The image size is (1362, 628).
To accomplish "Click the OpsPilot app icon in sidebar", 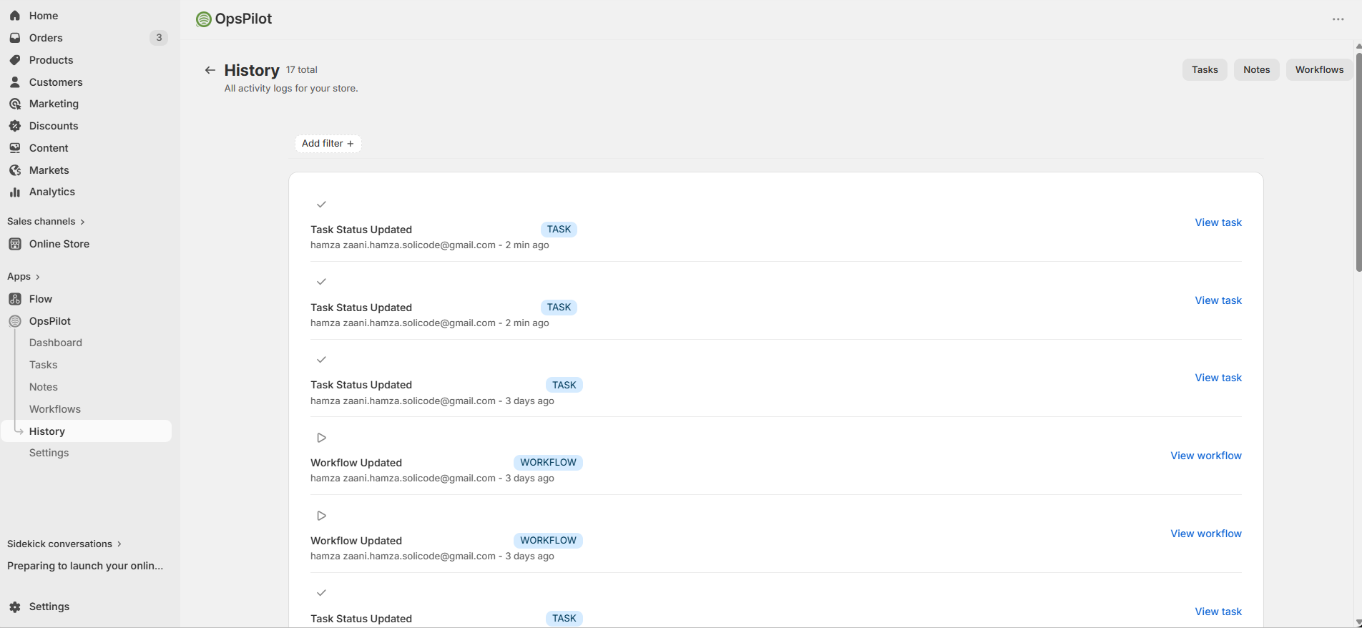I will [x=15, y=321].
